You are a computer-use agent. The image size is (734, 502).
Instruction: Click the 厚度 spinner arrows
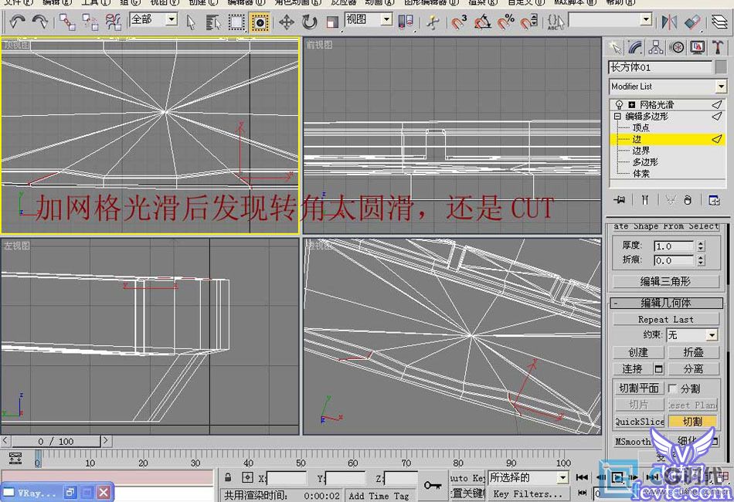click(701, 246)
